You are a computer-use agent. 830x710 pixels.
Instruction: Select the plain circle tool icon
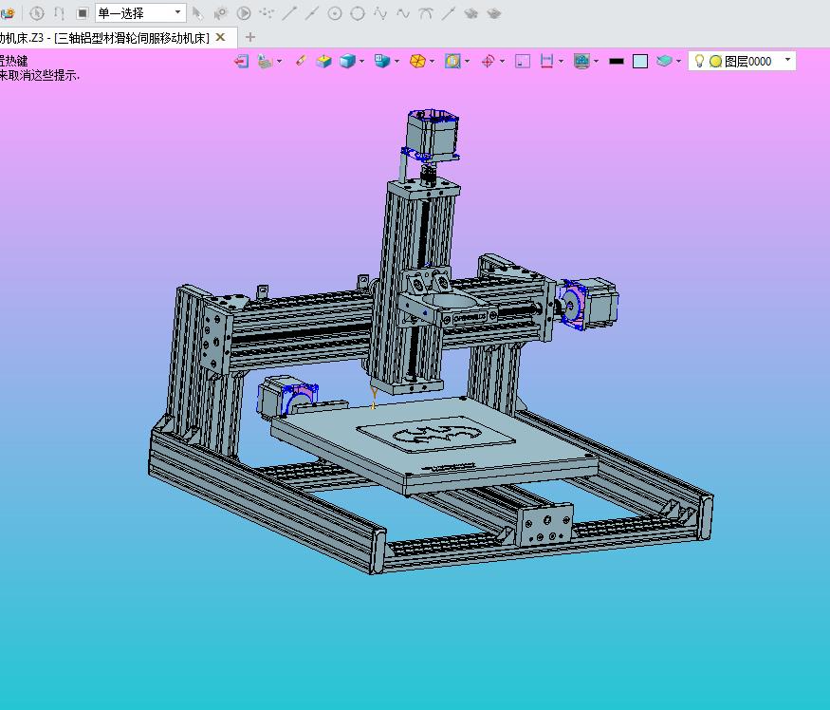coord(358,12)
